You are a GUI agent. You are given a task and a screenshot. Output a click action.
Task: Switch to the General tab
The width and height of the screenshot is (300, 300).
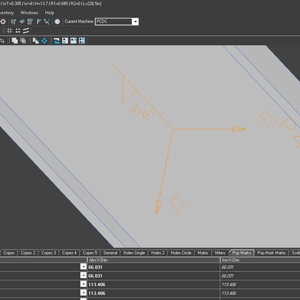pos(110,253)
